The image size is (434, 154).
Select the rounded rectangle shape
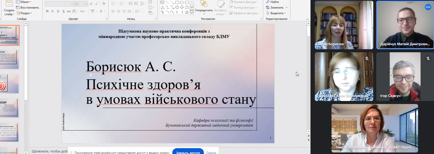187,2
